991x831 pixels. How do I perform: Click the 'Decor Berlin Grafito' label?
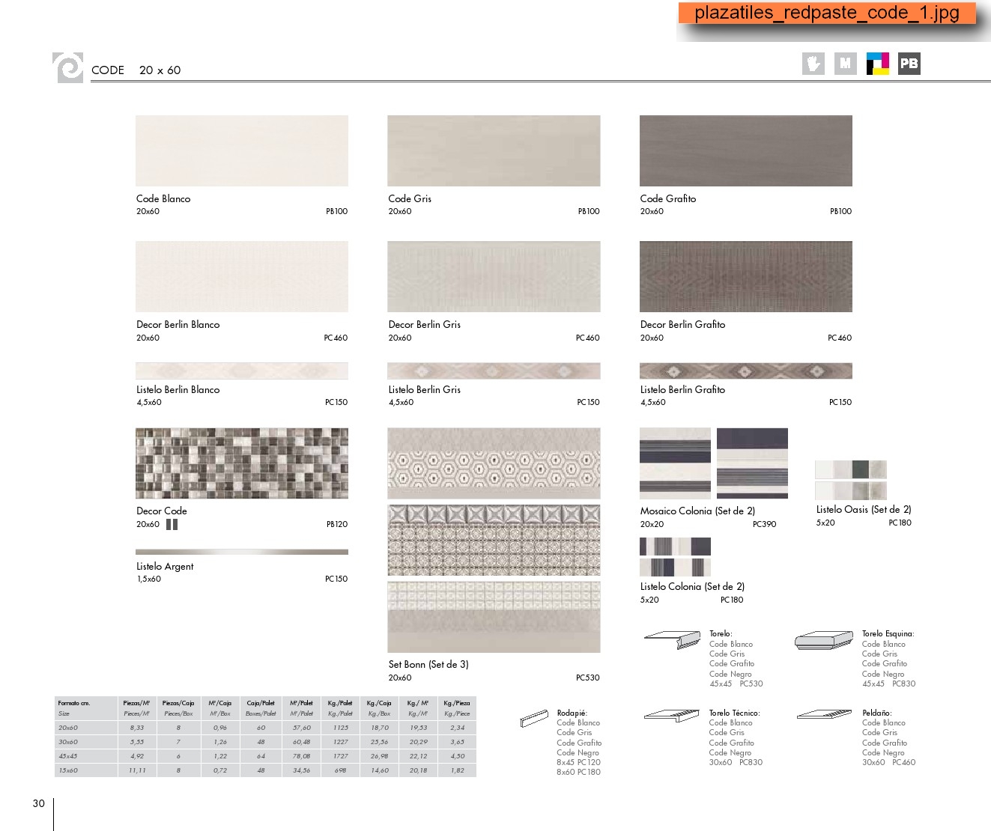pos(683,324)
